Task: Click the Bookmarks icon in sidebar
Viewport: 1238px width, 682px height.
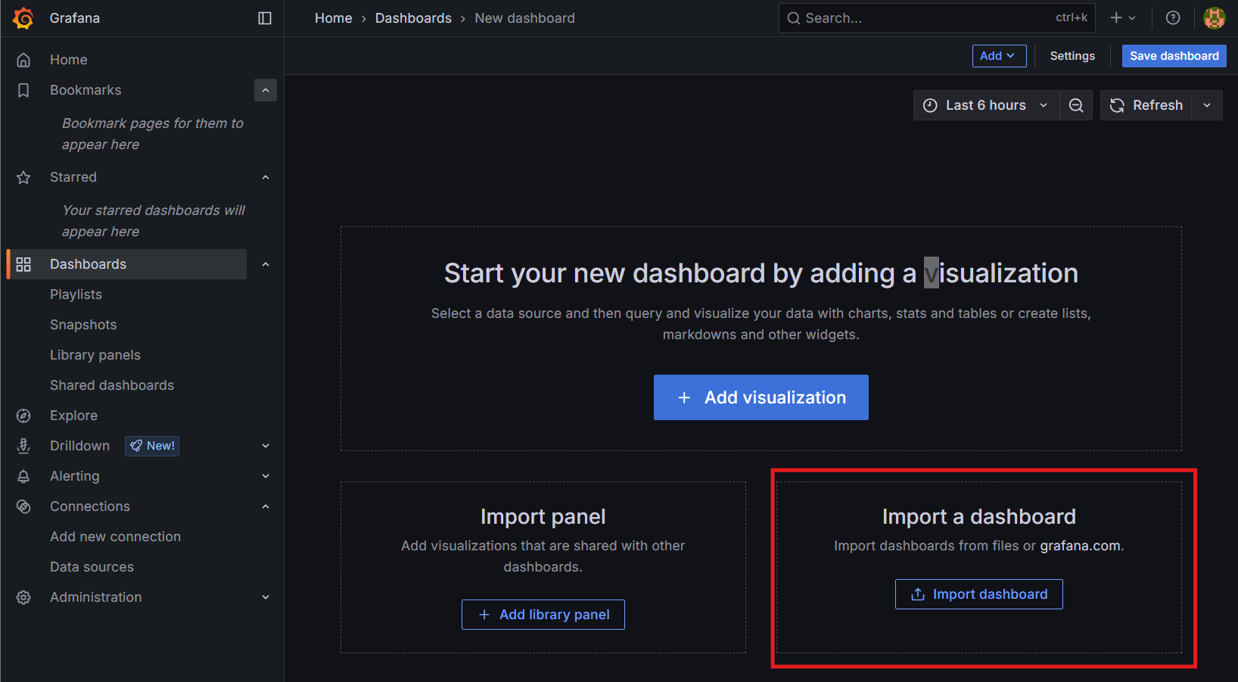Action: click(23, 90)
